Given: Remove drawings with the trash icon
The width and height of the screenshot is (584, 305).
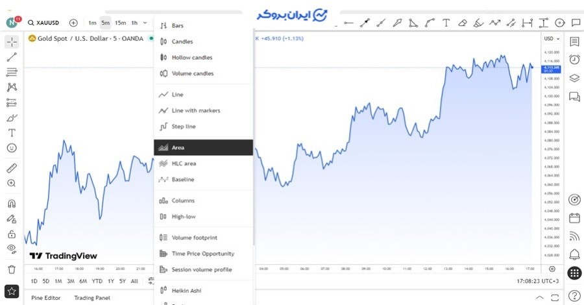Looking at the screenshot, I should [x=12, y=269].
